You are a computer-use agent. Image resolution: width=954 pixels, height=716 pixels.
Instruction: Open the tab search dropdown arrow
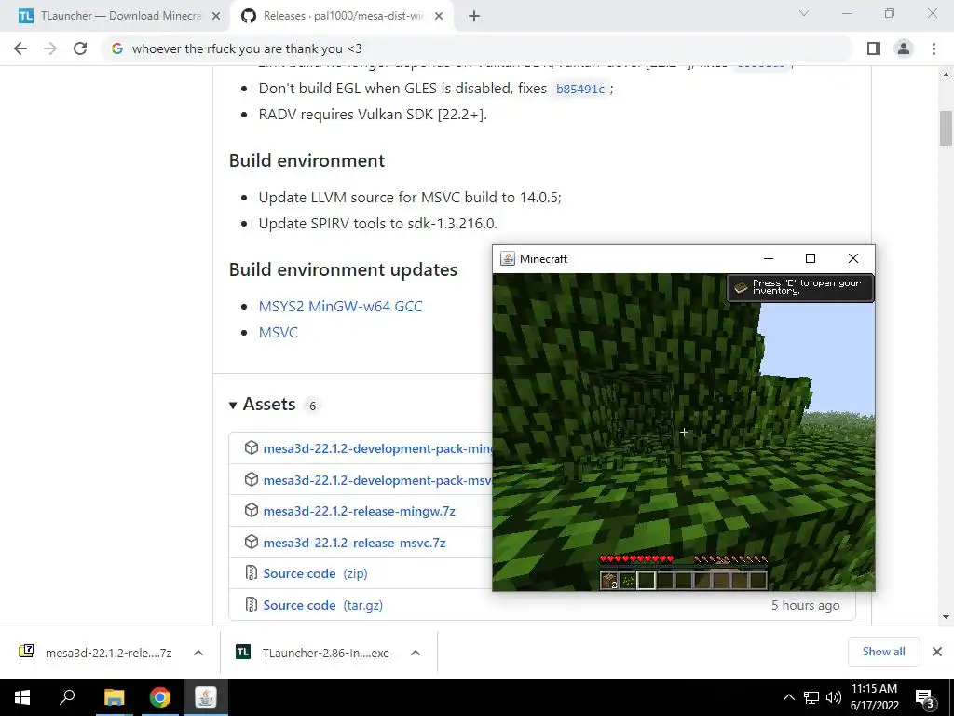(804, 13)
